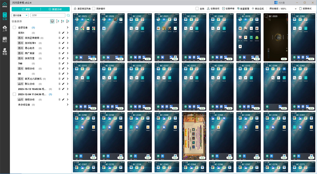This screenshot has height=174, width=317.
Task: Click the pencil edit icon for 夜鸦1
Action: (x=63, y=33)
